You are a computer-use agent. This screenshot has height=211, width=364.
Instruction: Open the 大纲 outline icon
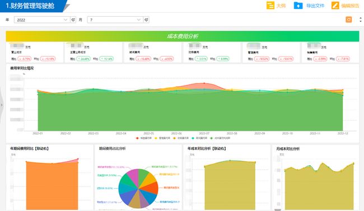pyautogui.click(x=270, y=6)
